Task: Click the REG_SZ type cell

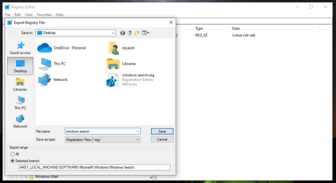Action: [x=201, y=35]
